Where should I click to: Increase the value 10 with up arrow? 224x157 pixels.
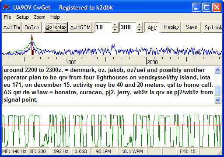coord(115,25)
